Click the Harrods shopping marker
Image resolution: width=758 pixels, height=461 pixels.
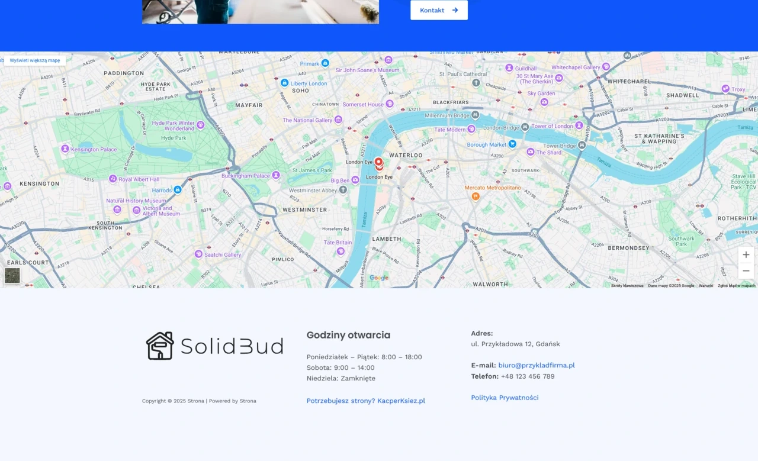pyautogui.click(x=177, y=190)
